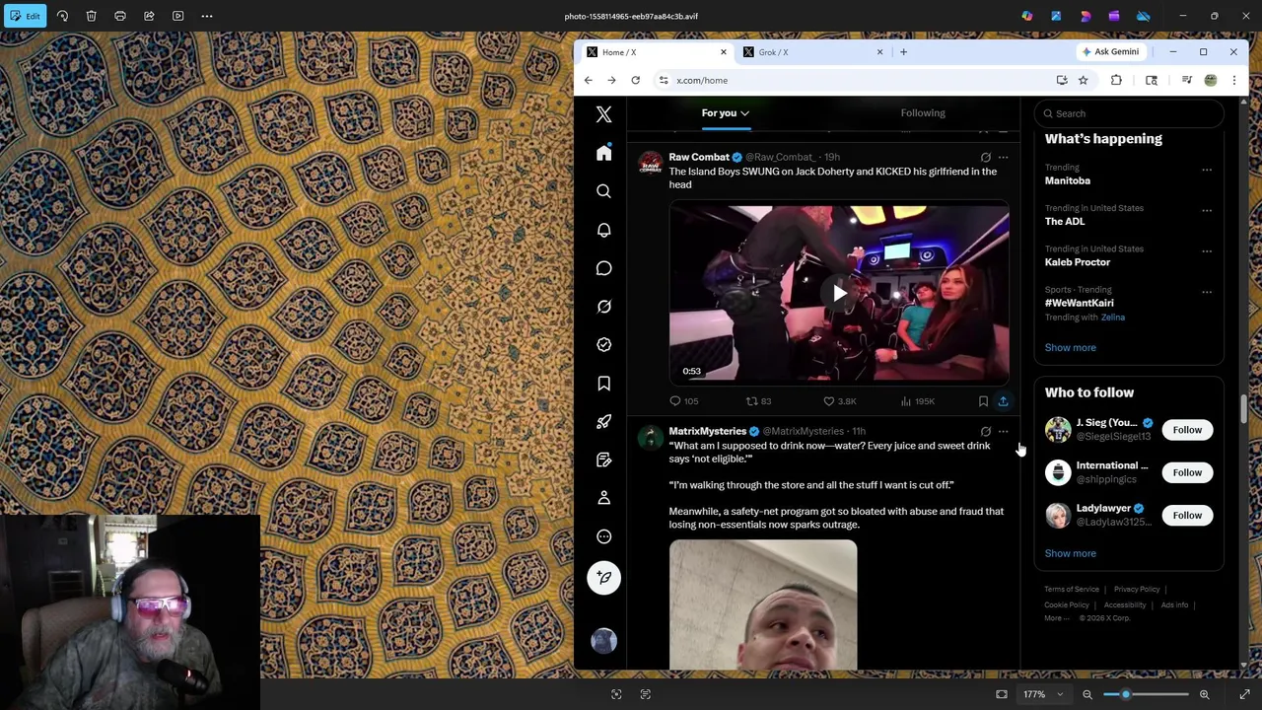View analytics of Raw Combat post
The width and height of the screenshot is (1262, 710).
[917, 401]
